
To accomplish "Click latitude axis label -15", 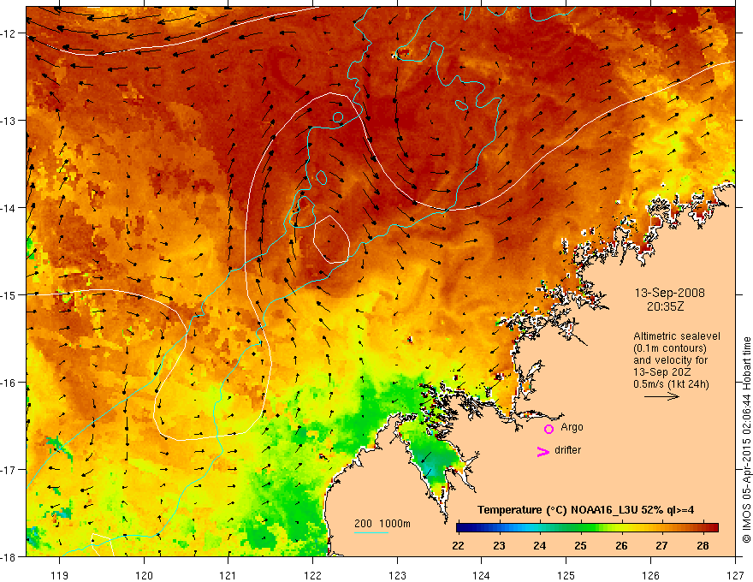I will click(9, 294).
